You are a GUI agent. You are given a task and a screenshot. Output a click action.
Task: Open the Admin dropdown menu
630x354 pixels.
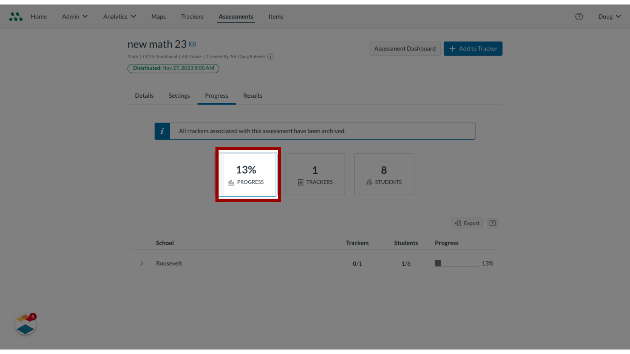(x=75, y=16)
